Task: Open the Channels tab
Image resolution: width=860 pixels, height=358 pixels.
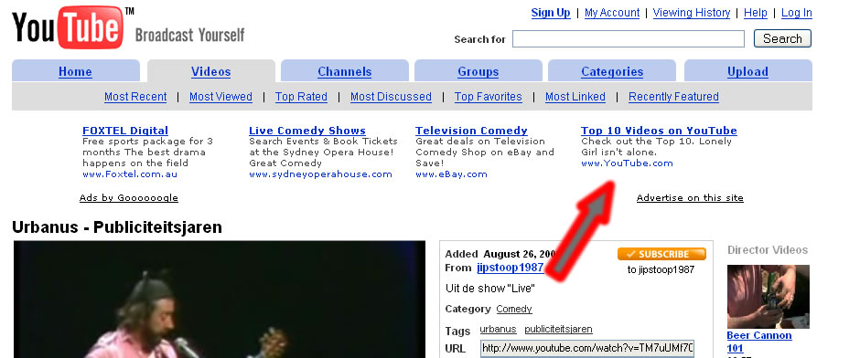Action: click(344, 72)
